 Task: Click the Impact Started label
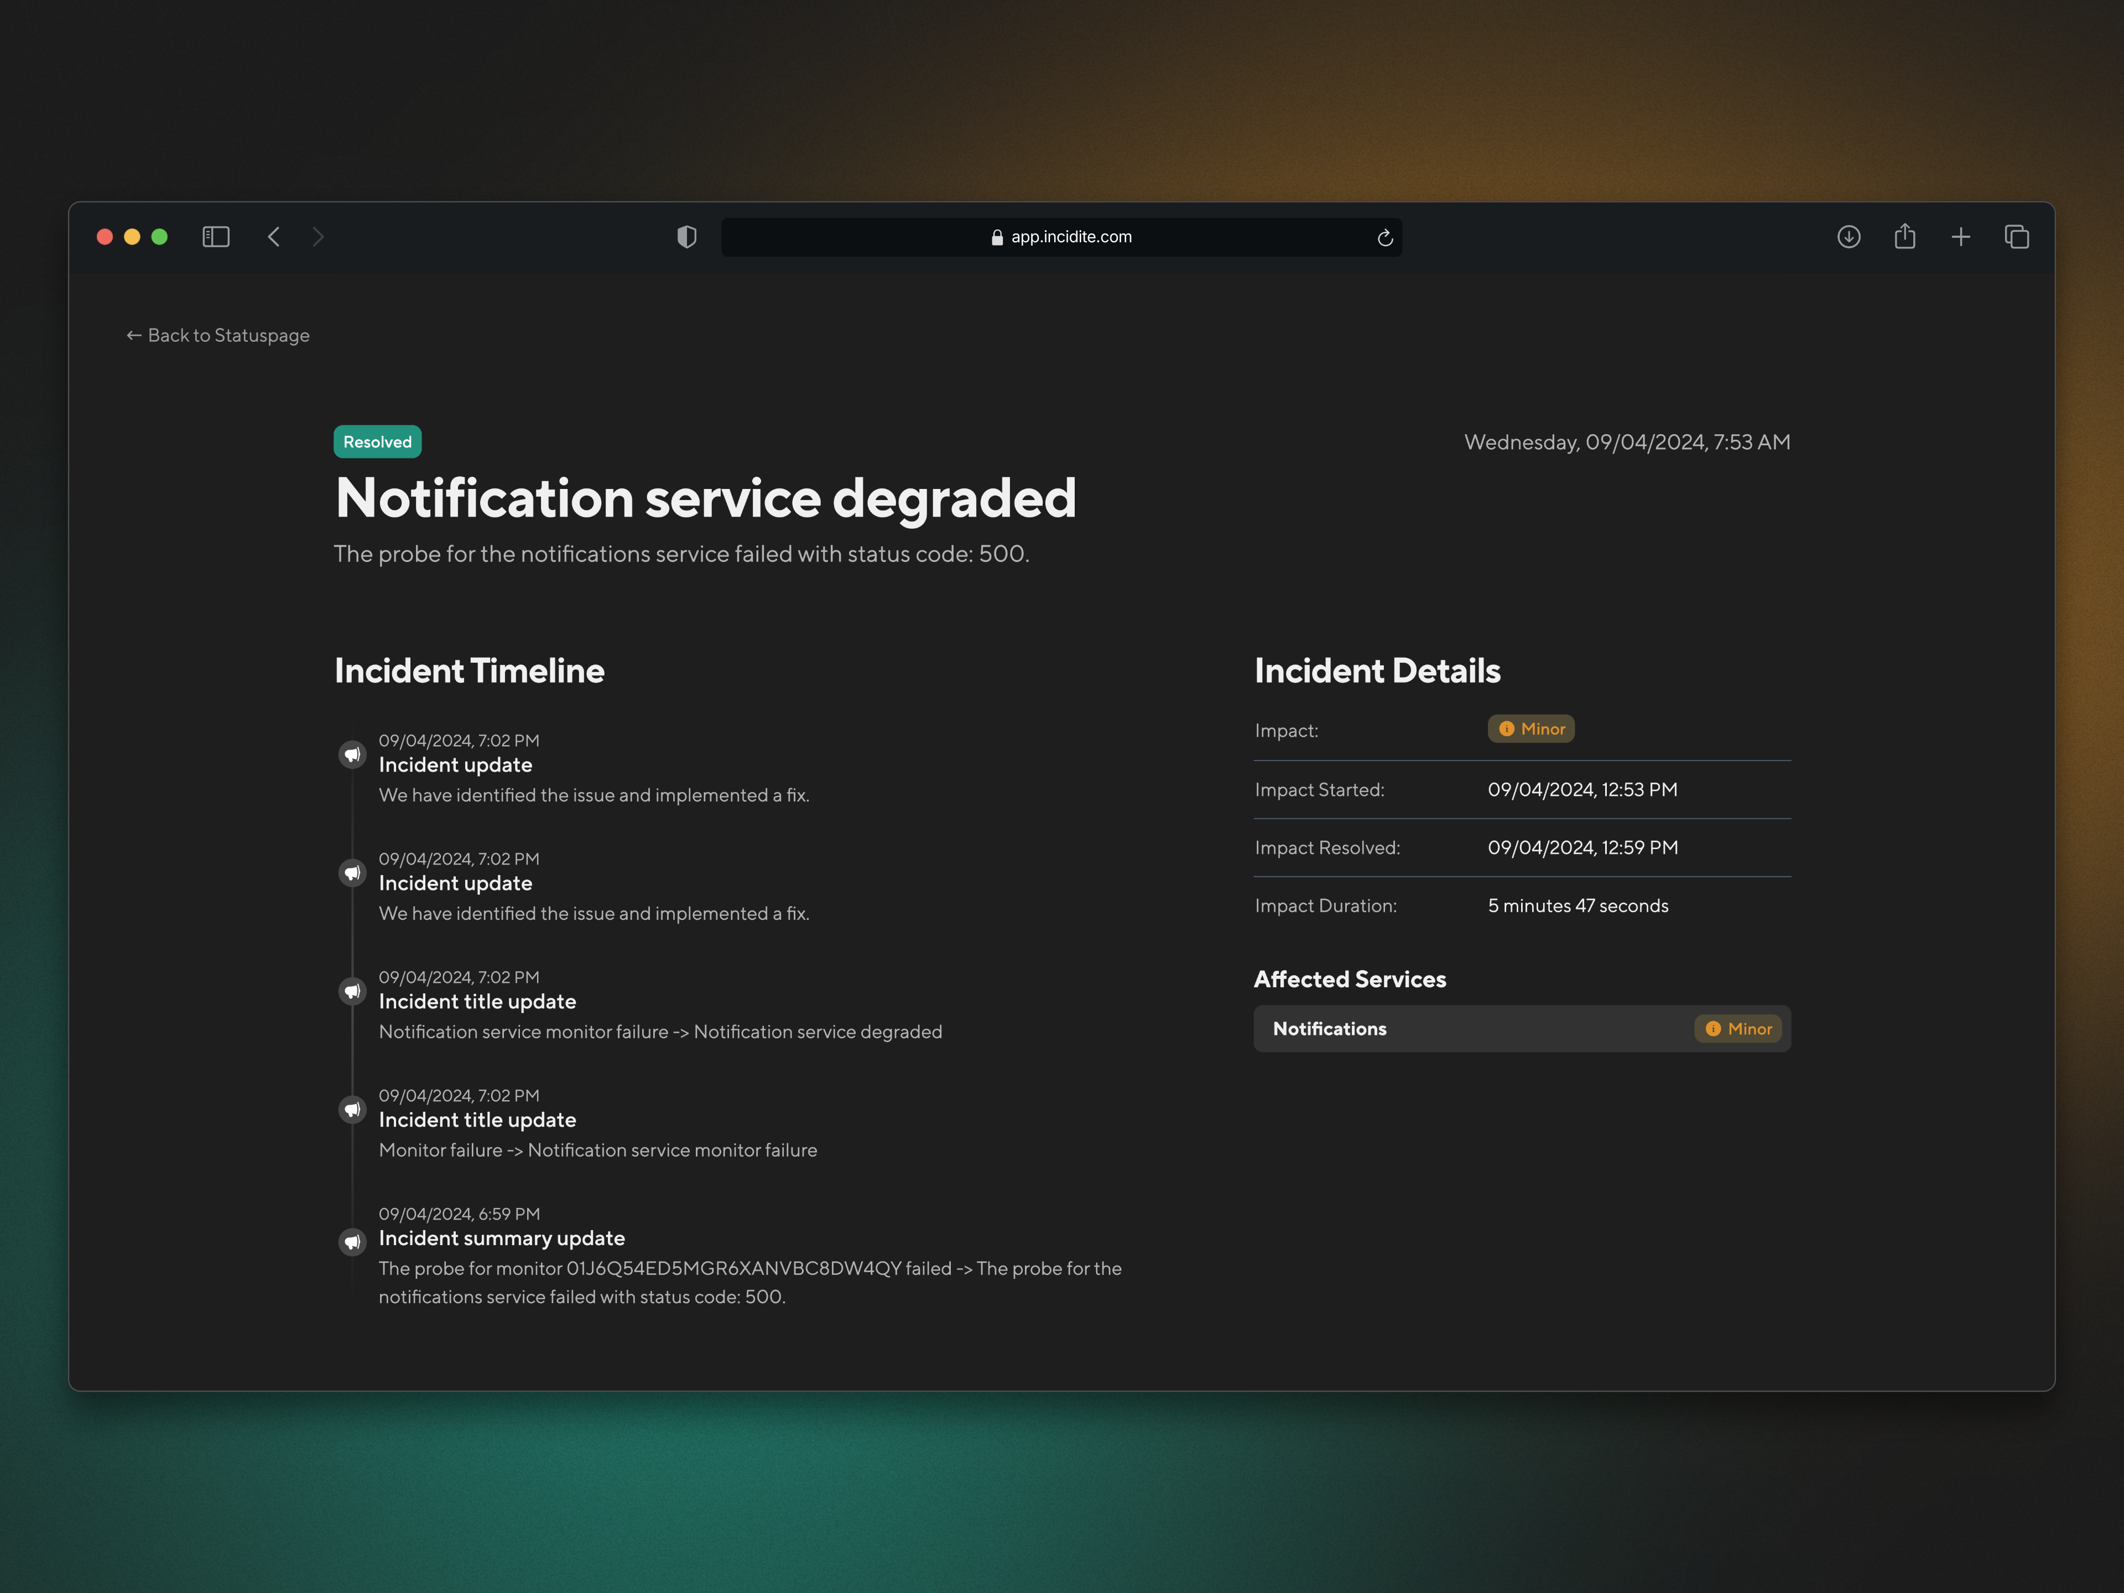(1319, 789)
